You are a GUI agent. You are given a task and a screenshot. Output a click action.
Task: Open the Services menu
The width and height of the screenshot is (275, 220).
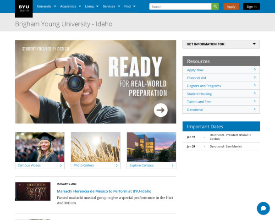pyautogui.click(x=111, y=6)
